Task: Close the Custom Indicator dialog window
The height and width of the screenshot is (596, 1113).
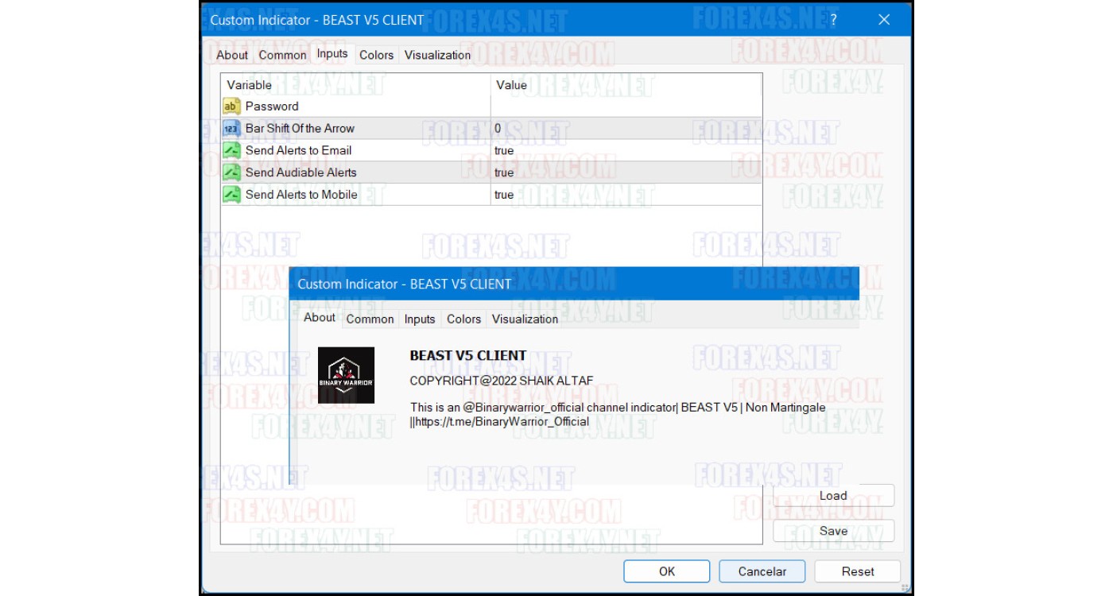Action: (x=884, y=20)
